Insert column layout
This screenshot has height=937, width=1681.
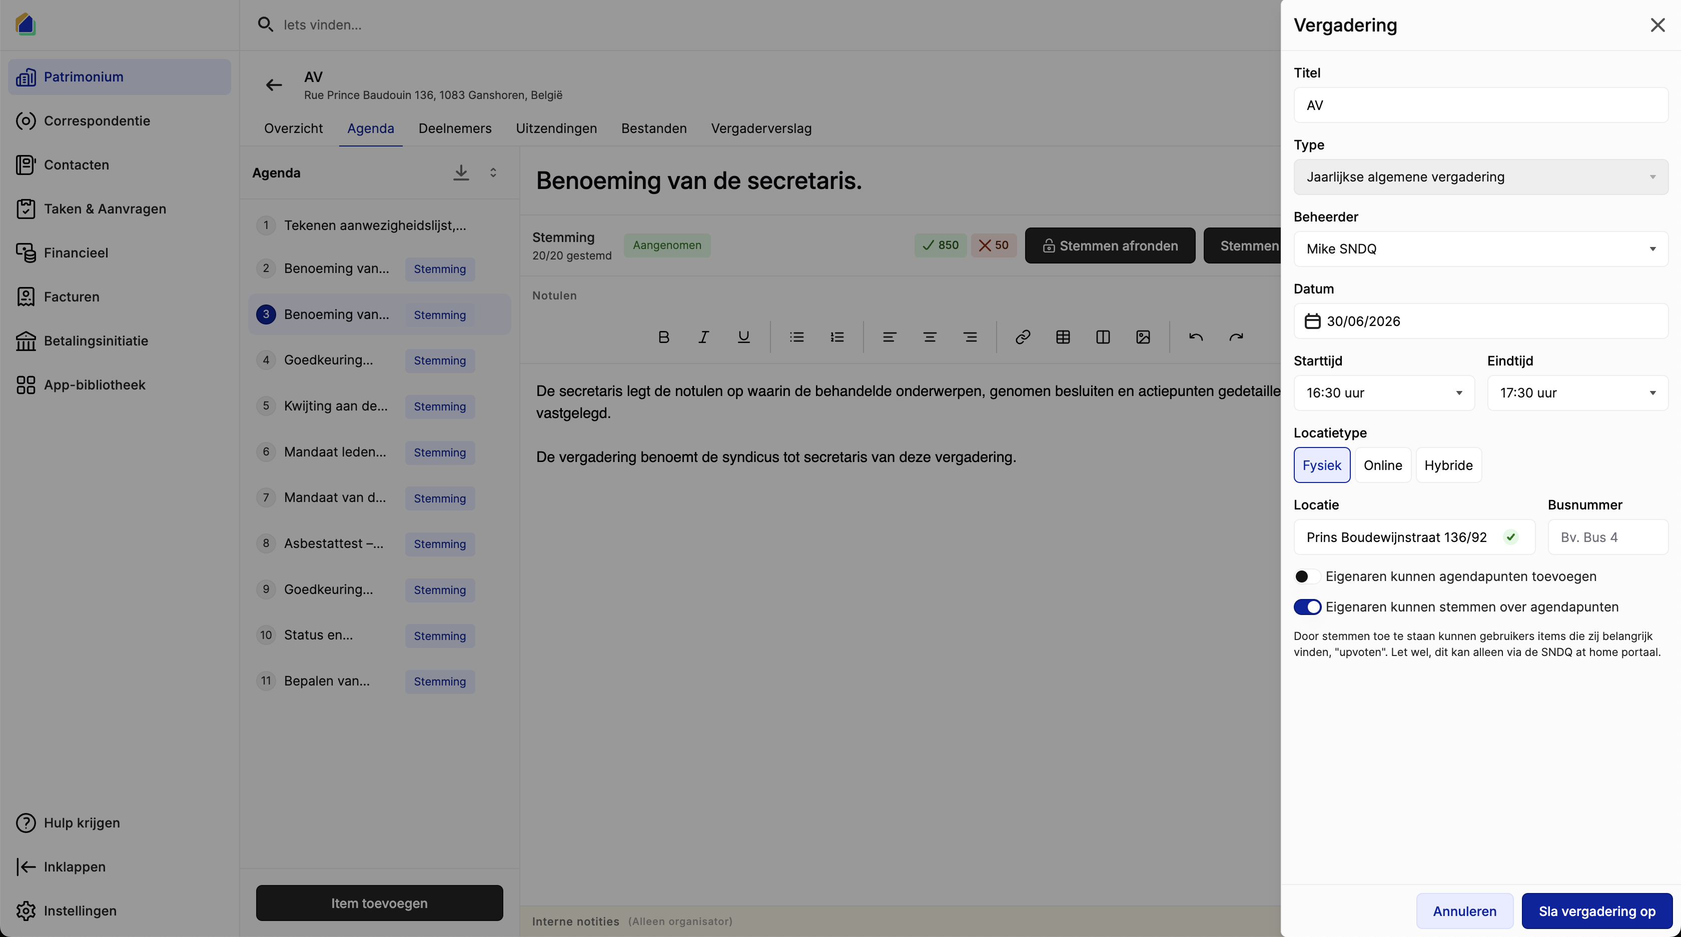tap(1103, 337)
